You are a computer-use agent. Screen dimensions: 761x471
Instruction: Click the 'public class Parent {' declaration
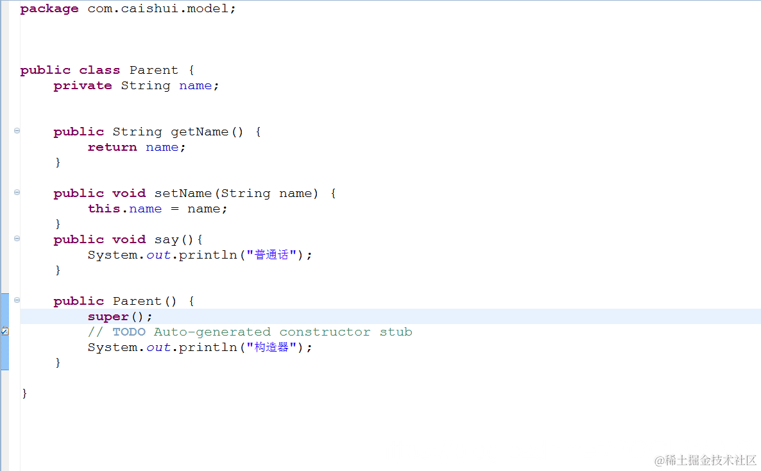(107, 71)
